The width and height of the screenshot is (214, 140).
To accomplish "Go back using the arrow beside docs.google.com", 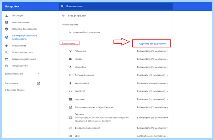I will tap(63, 16).
